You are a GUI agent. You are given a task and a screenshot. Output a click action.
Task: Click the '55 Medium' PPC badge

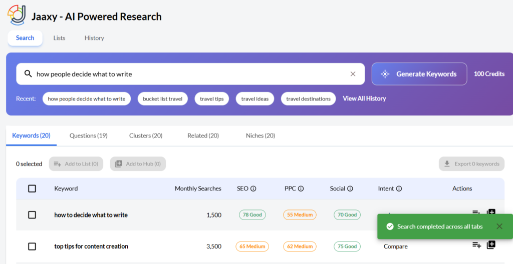coord(300,214)
